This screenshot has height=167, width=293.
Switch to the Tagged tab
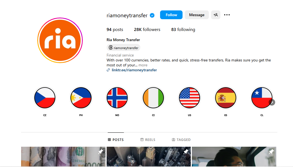[x=181, y=140]
